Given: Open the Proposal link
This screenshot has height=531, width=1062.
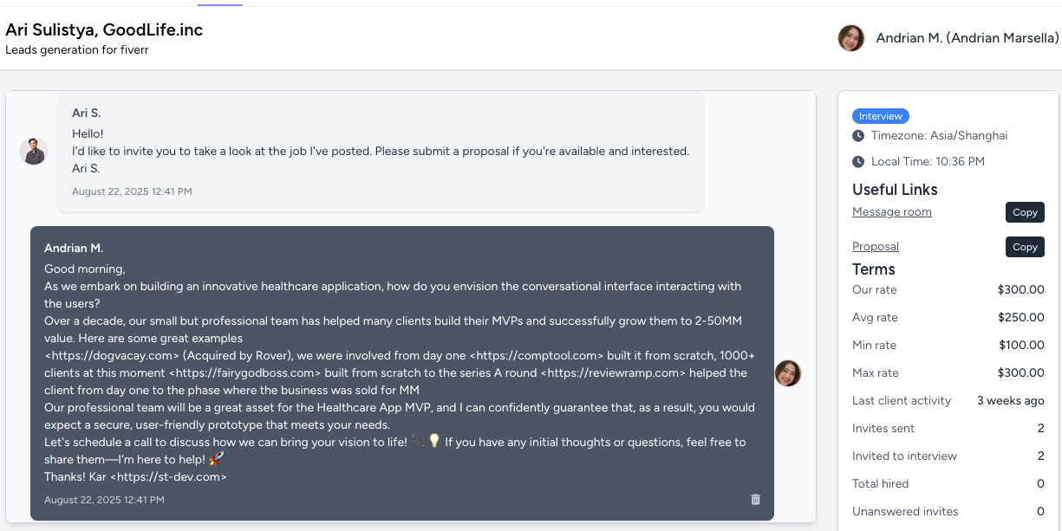Looking at the screenshot, I should click(875, 247).
